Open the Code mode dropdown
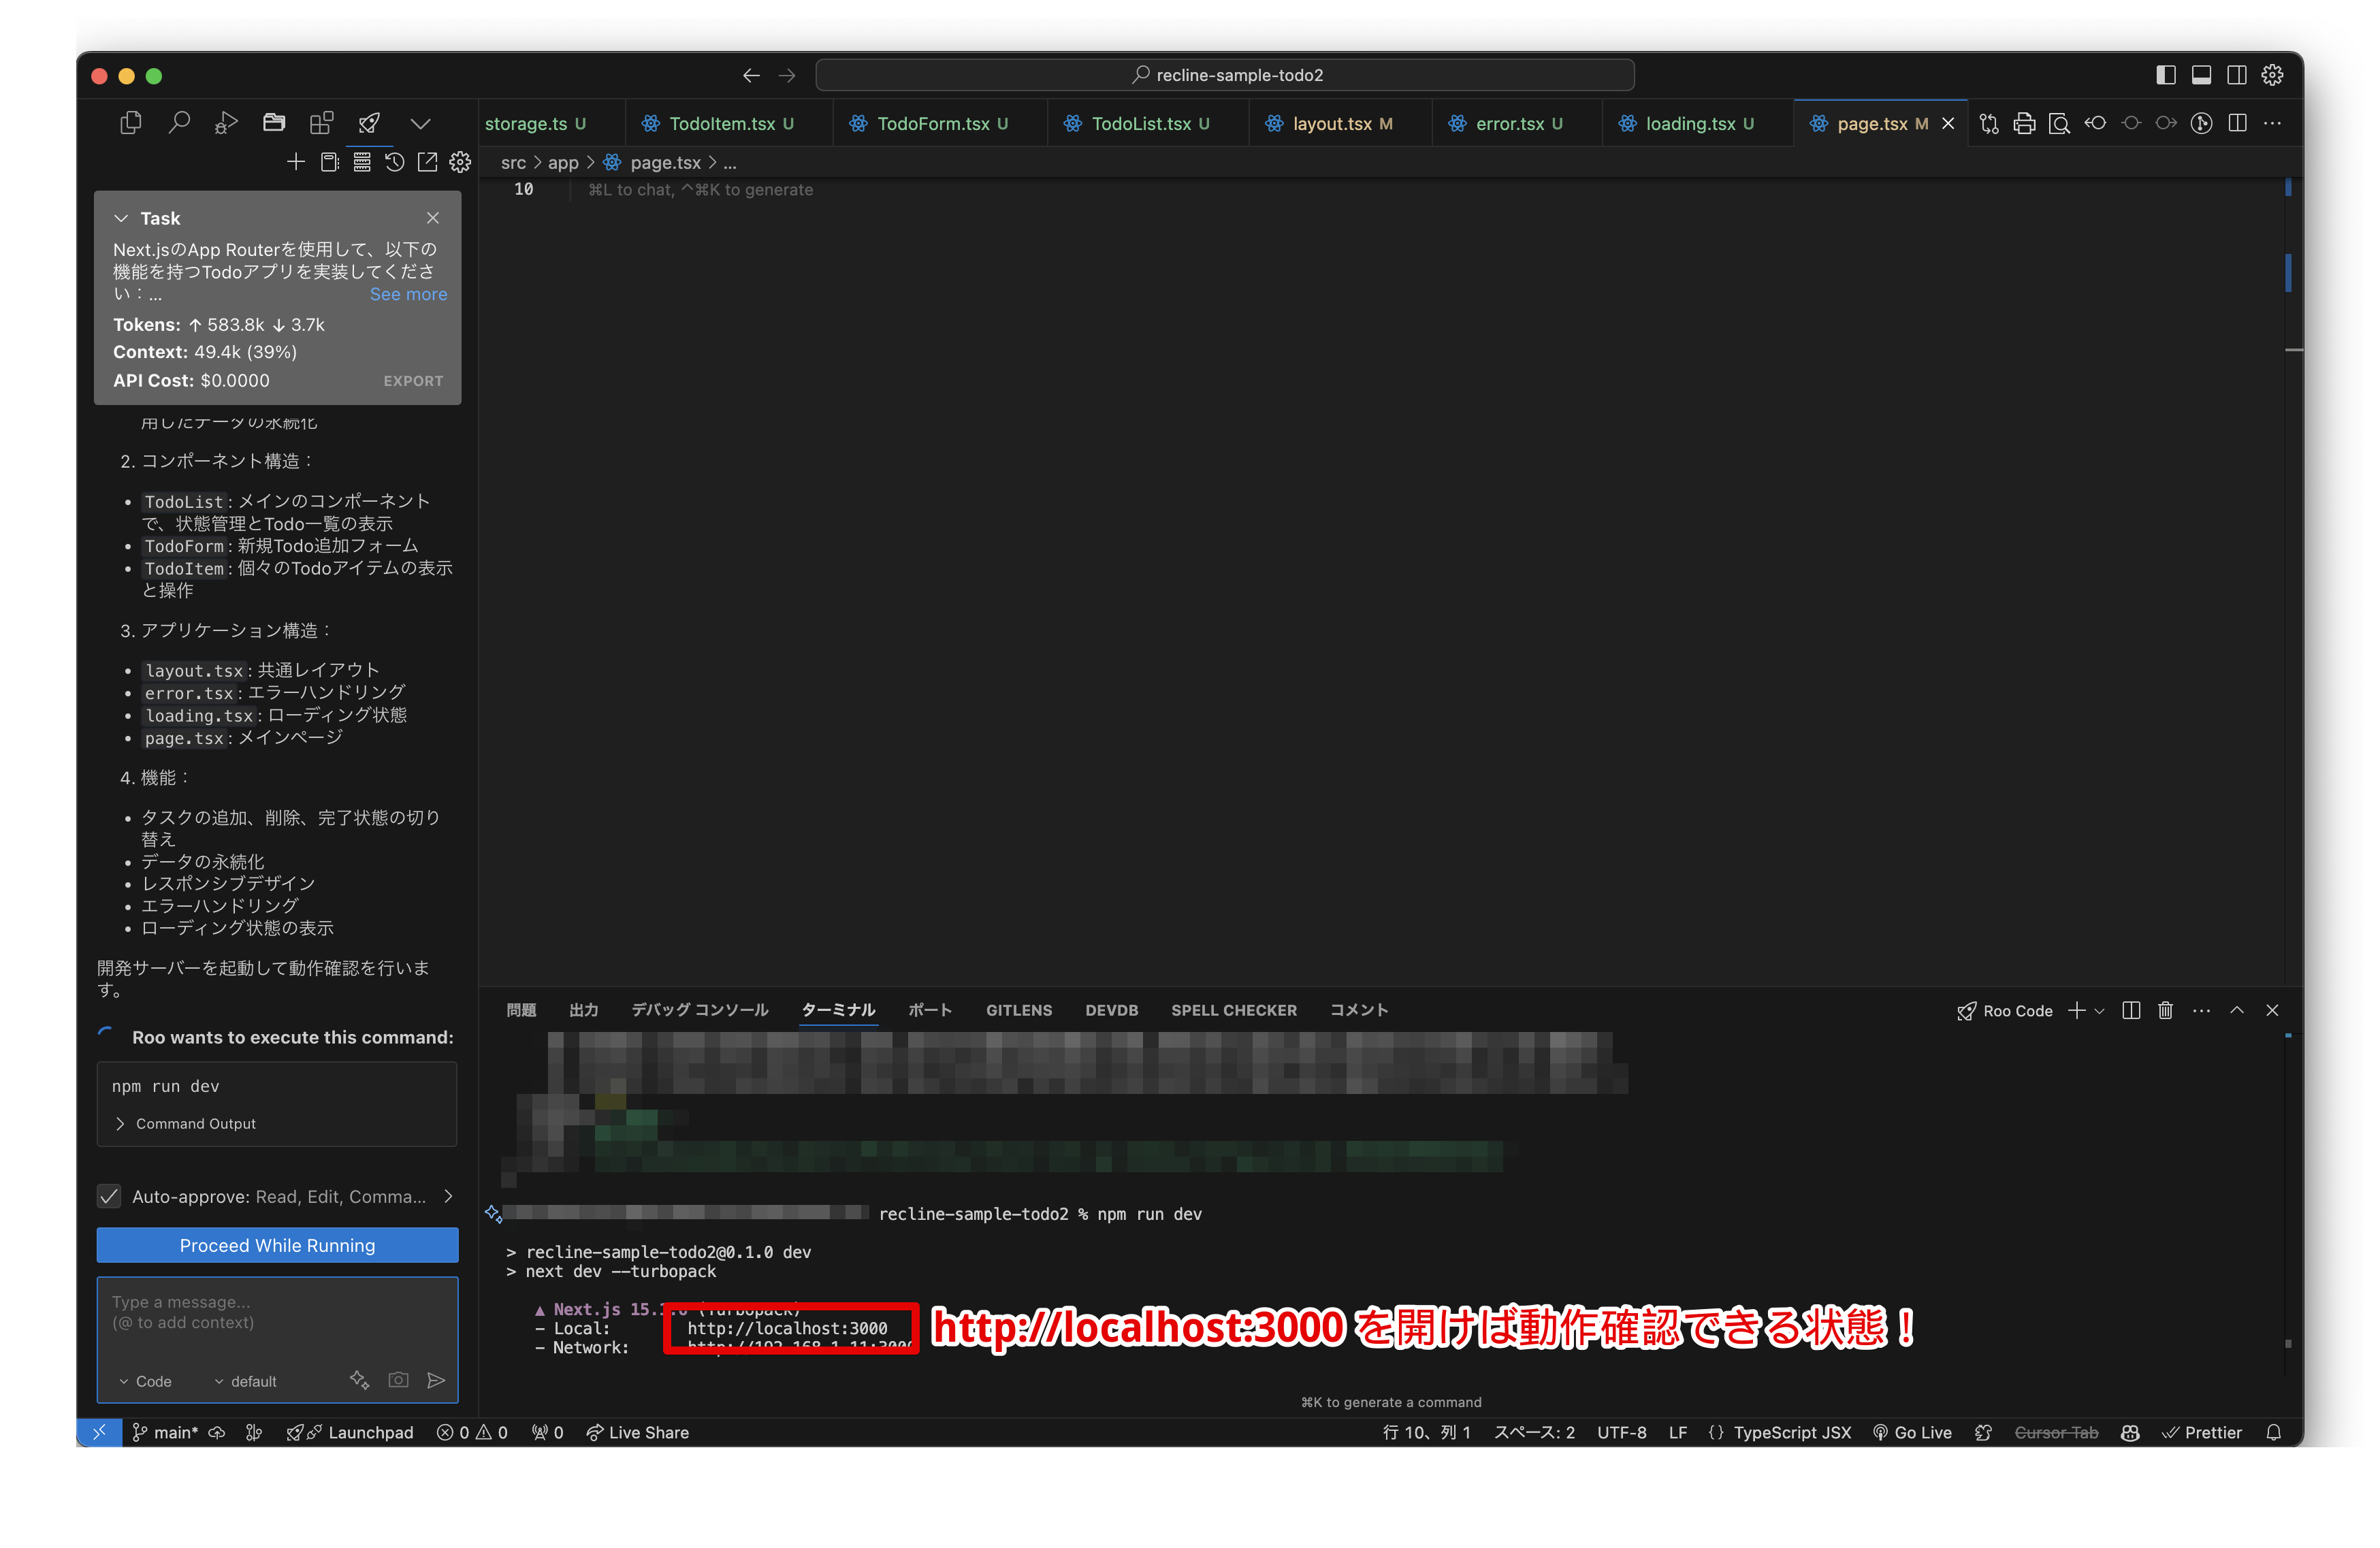2380x1548 pixels. 146,1381
